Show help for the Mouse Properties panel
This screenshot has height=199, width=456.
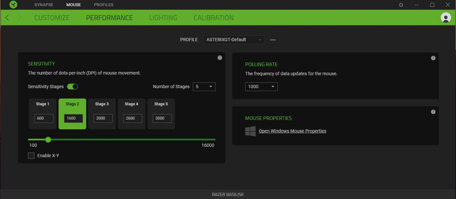point(433,112)
